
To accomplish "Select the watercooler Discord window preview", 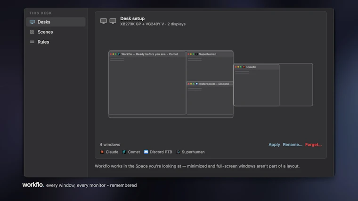I will 210,98.
